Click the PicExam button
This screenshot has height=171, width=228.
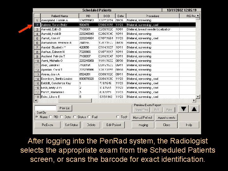tap(47, 125)
